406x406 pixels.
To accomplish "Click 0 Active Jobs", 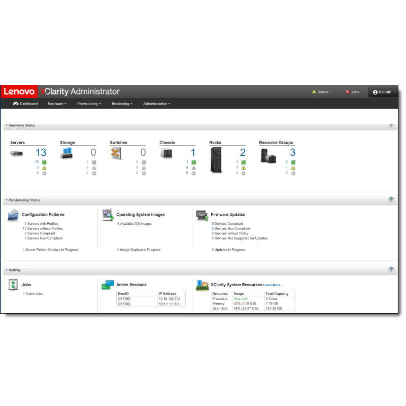I will [x=32, y=294].
